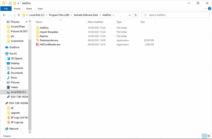Open Network in navigation pane
The width and height of the screenshot is (212, 139).
14,128
